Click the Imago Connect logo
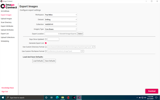This screenshot has width=160, height=100. tap(9, 6)
